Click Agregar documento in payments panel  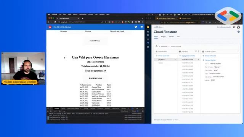pyautogui.click(x=187, y=56)
